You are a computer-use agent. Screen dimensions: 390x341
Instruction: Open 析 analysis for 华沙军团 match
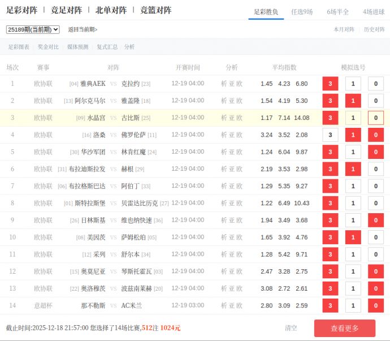[224, 152]
